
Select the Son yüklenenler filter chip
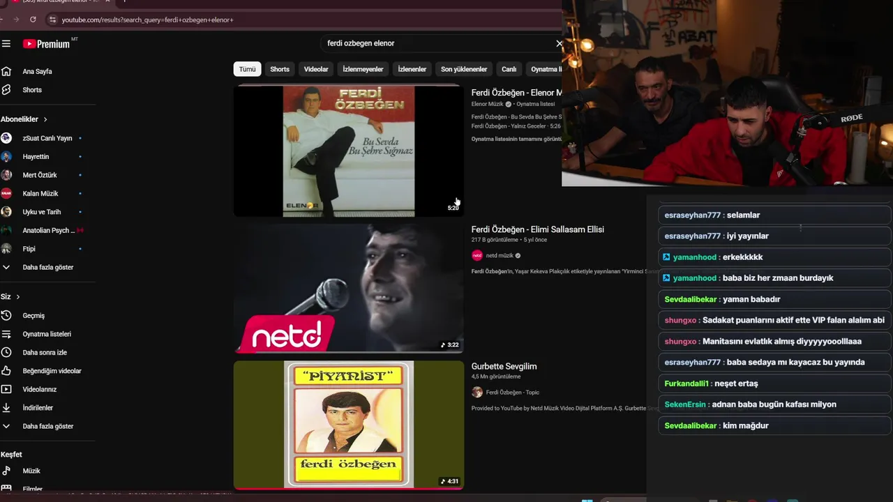click(464, 69)
